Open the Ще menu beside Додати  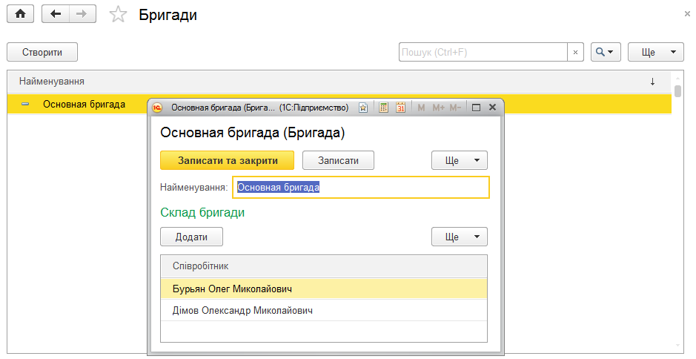coord(460,237)
